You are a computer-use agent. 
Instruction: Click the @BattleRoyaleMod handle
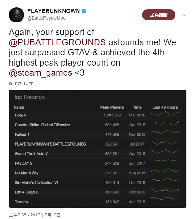point(46,18)
